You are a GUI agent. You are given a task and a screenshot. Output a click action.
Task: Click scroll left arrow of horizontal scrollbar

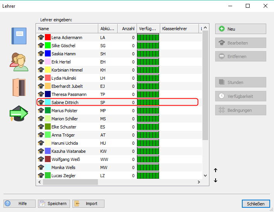tap(39, 182)
